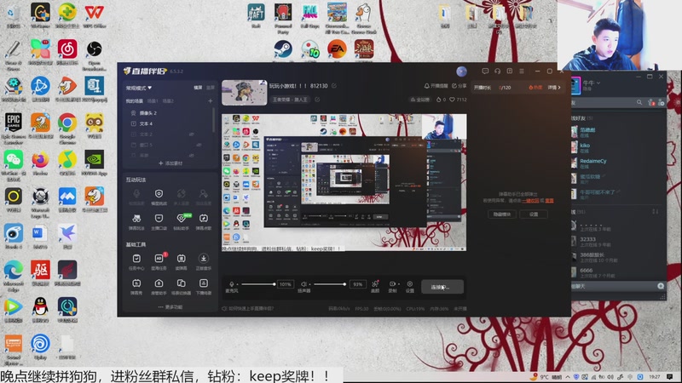
Task: Open the record options dropdown arrow
Action: pos(398,284)
